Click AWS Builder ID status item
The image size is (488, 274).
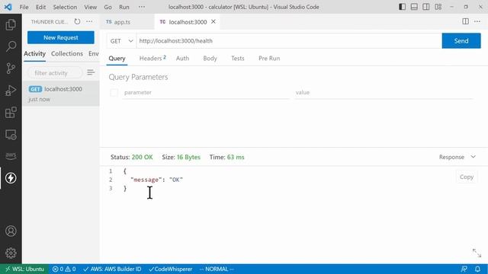pos(112,269)
